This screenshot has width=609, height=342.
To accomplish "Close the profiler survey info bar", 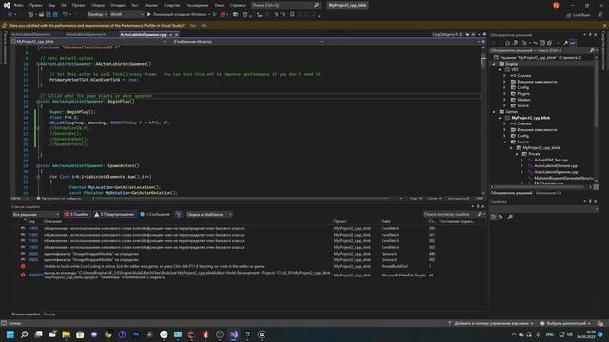I will pos(605,26).
